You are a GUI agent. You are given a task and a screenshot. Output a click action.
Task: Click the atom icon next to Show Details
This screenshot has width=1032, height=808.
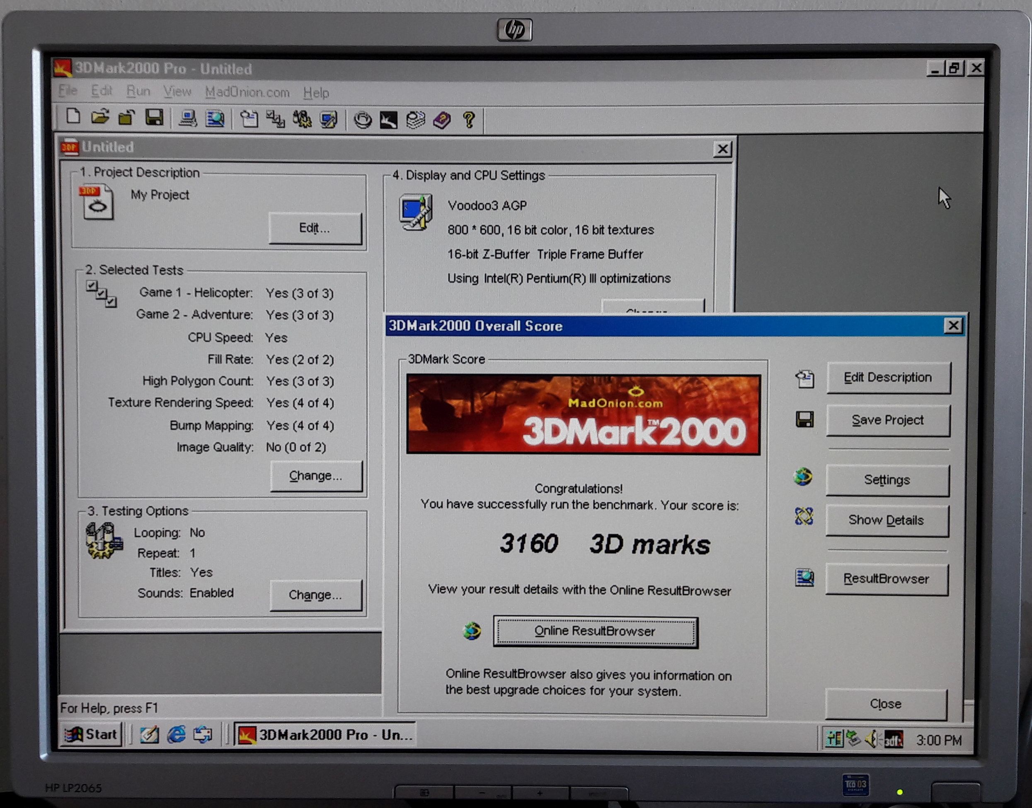(x=804, y=516)
